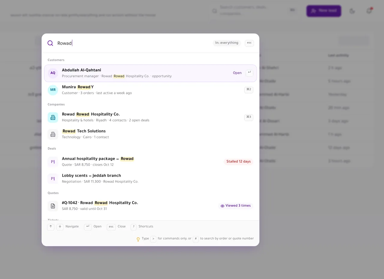Click the magnifier icon in the command palette
This screenshot has width=384, height=279.
pos(50,43)
